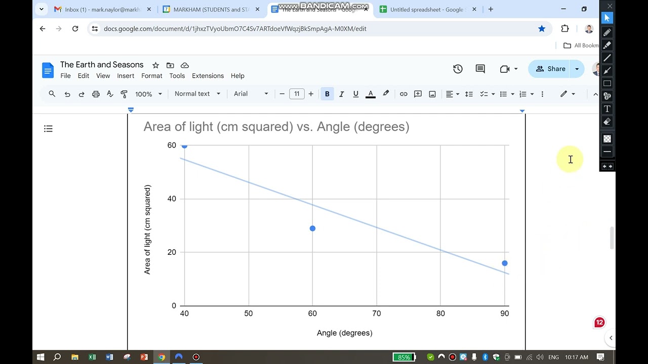Select the Bandicam arrow drawing tool
Image resolution: width=648 pixels, height=364 pixels.
coord(607,70)
